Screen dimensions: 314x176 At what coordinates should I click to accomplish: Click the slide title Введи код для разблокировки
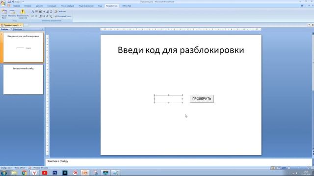click(x=181, y=50)
